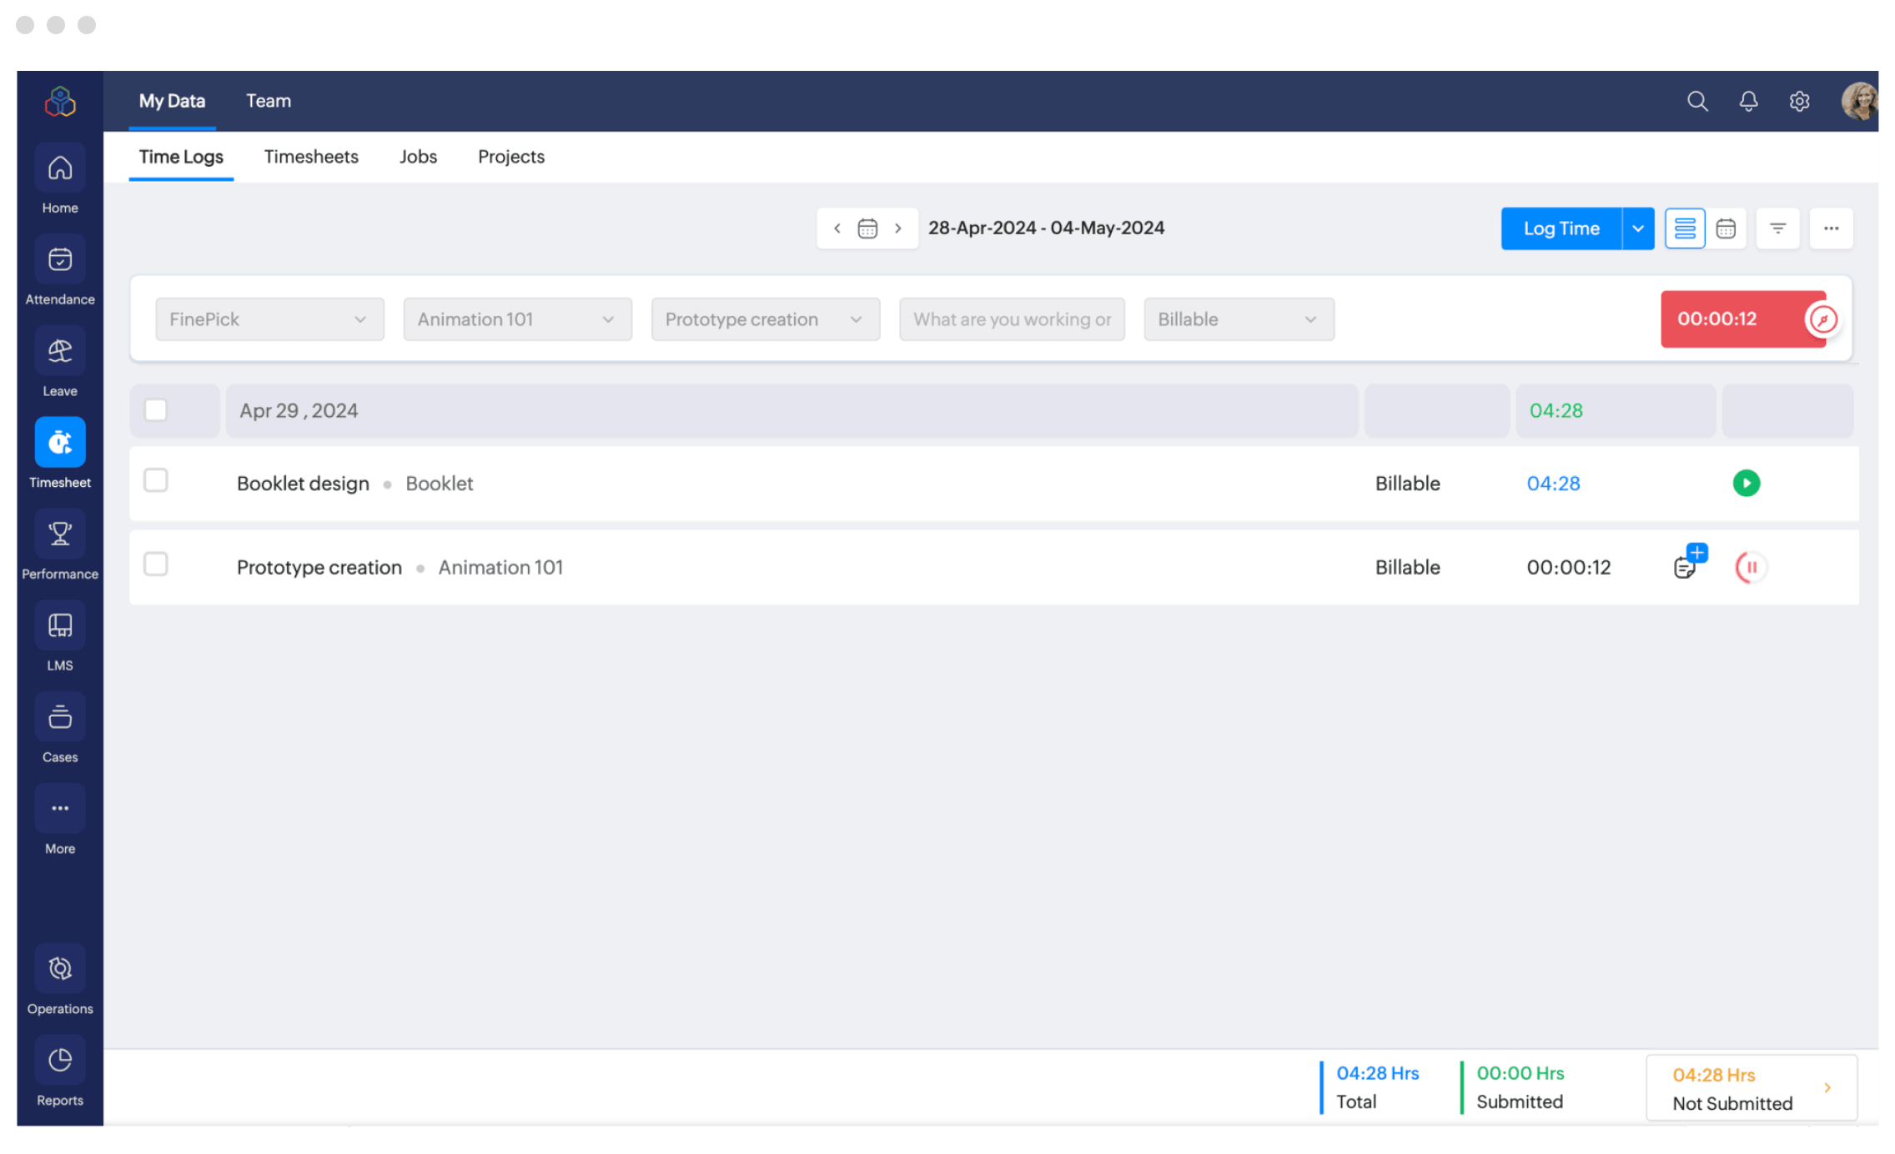Toggle checkbox for Prototype creation entry

pyautogui.click(x=157, y=565)
